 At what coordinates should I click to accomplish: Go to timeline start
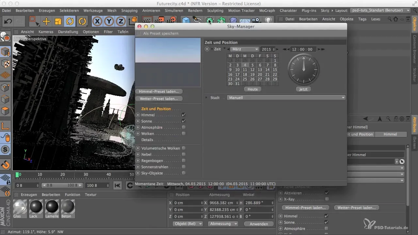[118, 185]
